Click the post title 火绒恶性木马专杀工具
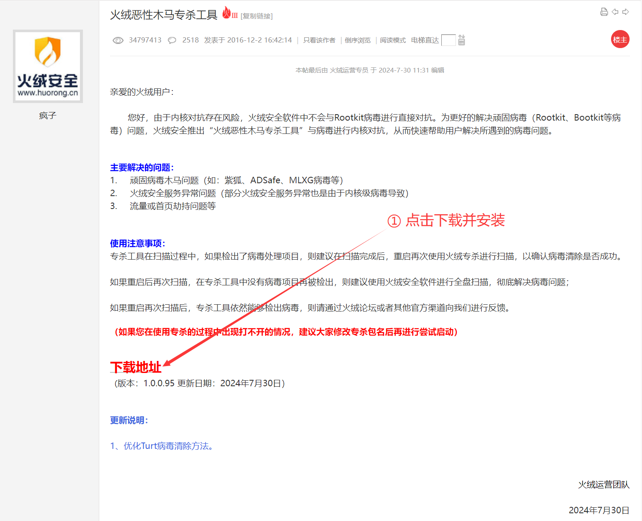 (x=164, y=15)
